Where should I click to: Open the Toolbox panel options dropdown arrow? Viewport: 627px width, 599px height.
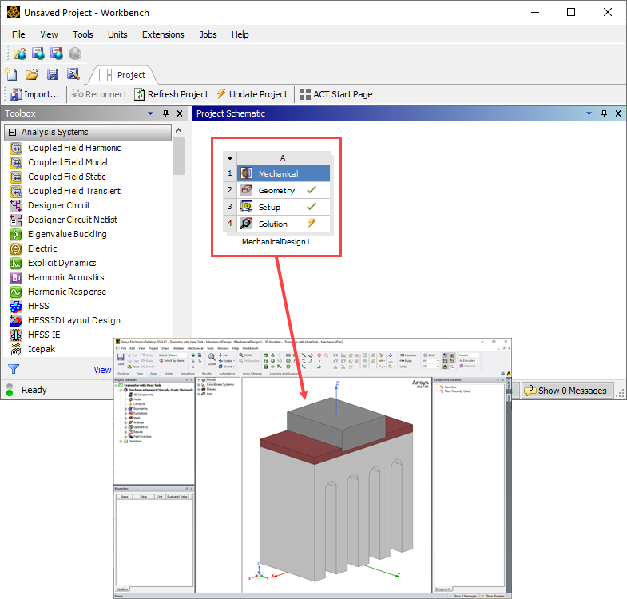[x=152, y=114]
